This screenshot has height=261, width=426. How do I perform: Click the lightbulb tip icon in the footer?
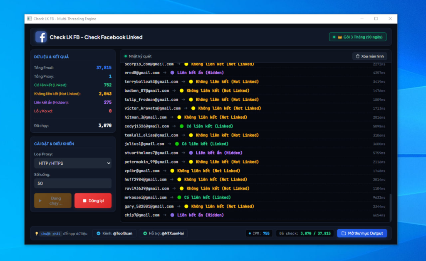pos(37,234)
